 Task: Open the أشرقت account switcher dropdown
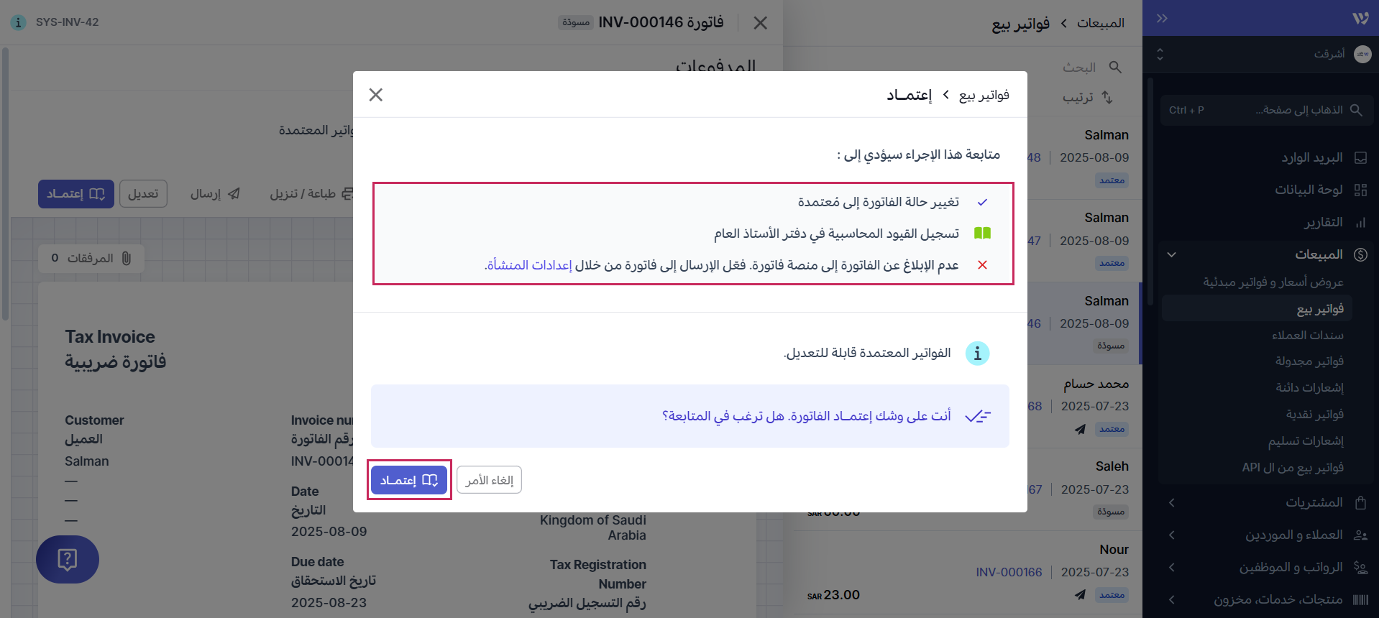tap(1159, 54)
